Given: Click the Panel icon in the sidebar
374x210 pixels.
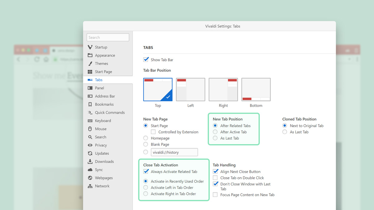Looking at the screenshot, I should [90, 88].
